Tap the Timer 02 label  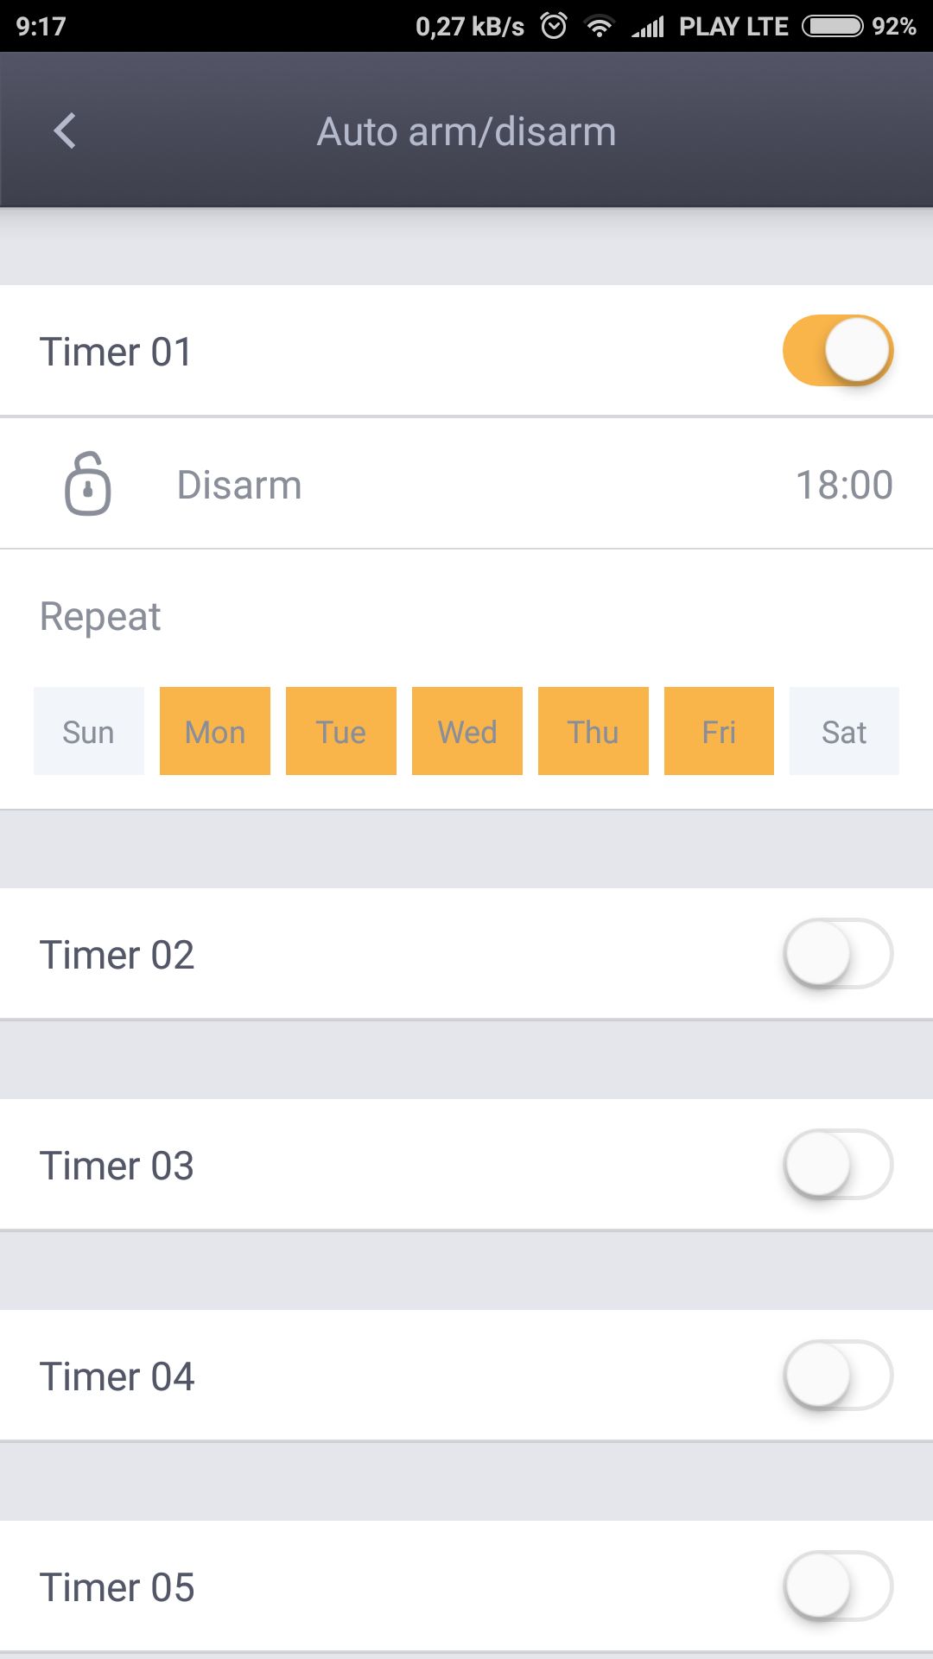(117, 955)
